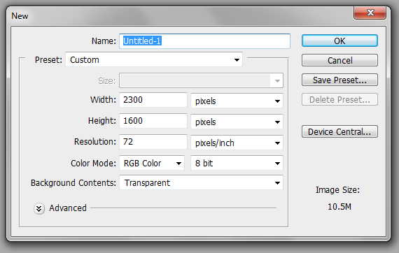The height and width of the screenshot is (253, 399).
Task: Click the Width field showing 2300
Action: pyautogui.click(x=153, y=100)
